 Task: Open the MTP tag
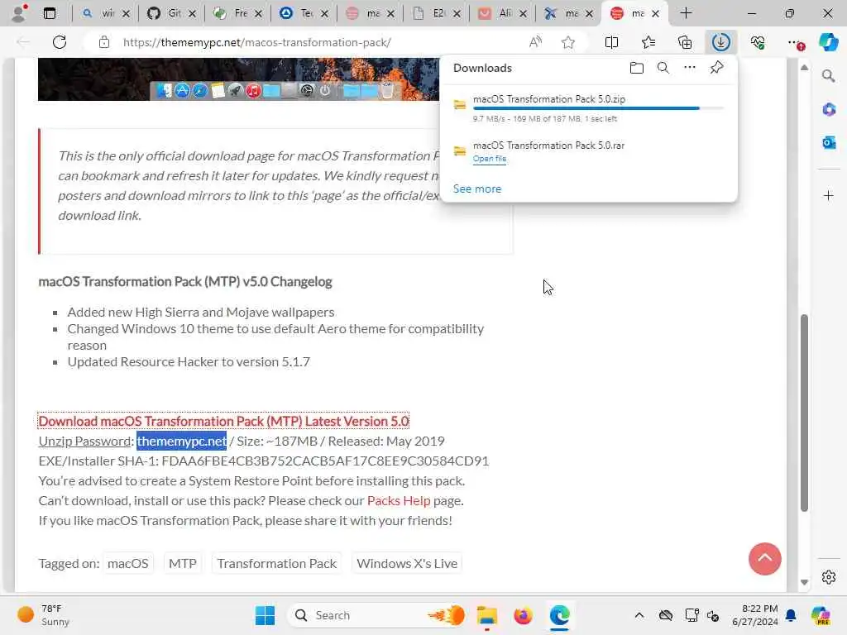(x=183, y=563)
